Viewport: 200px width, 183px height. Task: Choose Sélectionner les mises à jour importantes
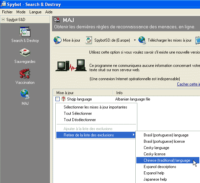[95, 107]
